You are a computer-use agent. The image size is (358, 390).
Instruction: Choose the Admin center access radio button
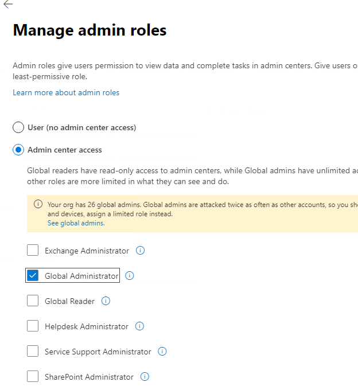[18, 150]
